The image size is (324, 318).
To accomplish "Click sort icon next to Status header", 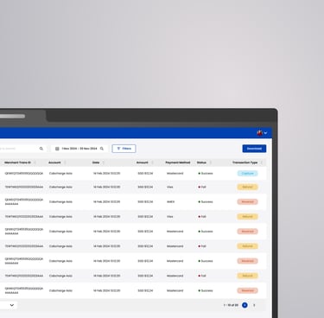I will tap(210, 162).
